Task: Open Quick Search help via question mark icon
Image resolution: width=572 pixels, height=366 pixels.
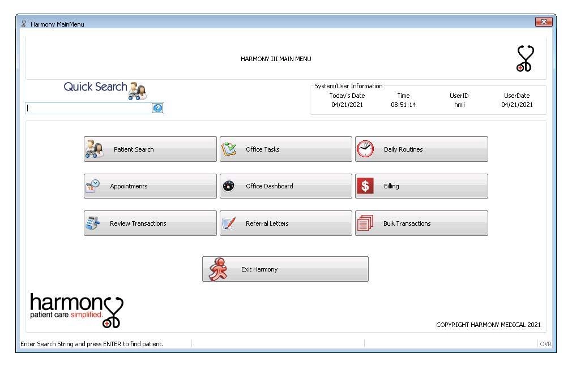Action: [x=158, y=108]
